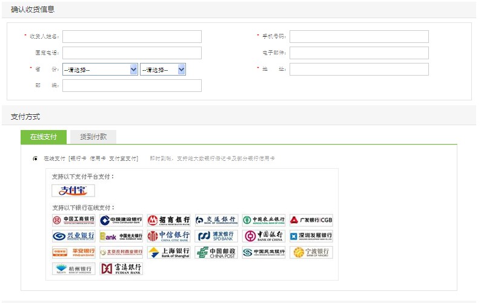Pick the 中国建设银行 bank logo

point(121,220)
